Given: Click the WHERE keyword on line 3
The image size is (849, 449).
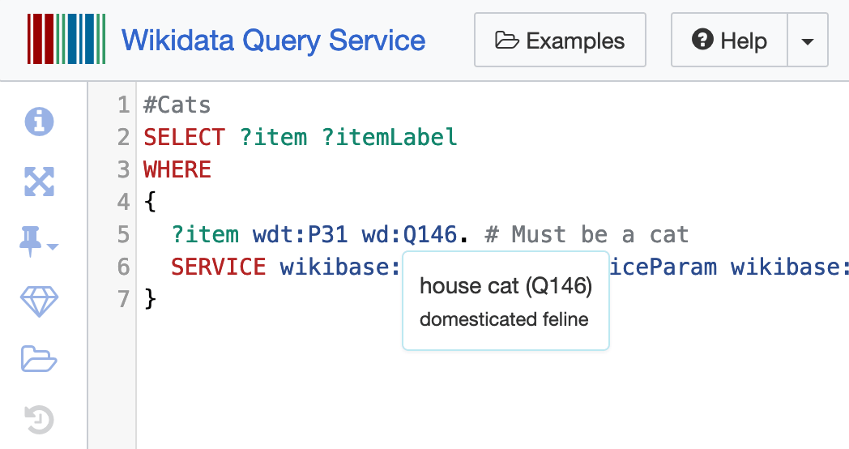Looking at the screenshot, I should pos(177,169).
